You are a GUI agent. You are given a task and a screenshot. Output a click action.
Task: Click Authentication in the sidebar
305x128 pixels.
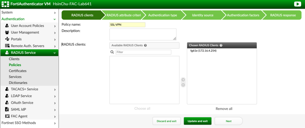[x=13, y=19]
